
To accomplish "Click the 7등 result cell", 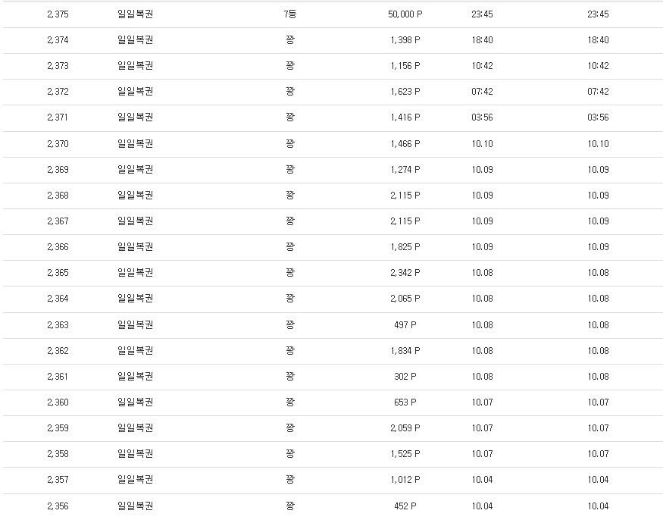I will coord(290,14).
